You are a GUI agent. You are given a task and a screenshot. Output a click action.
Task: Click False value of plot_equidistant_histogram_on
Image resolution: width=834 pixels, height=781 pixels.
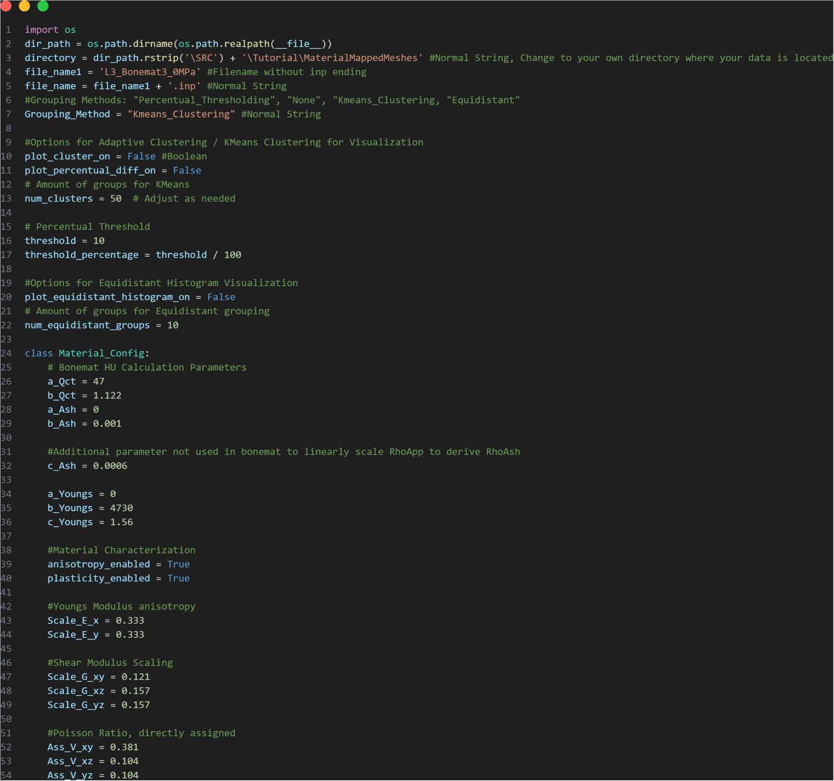click(x=221, y=297)
